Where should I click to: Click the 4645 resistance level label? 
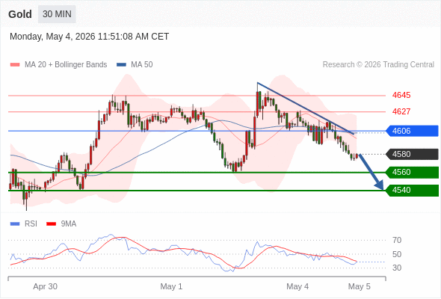tap(401, 96)
